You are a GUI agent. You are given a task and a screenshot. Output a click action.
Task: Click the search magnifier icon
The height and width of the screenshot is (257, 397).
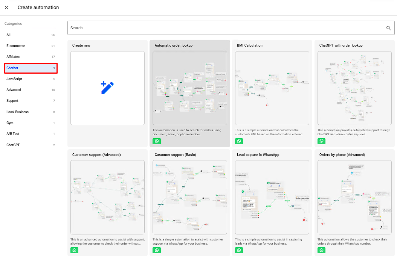coord(388,28)
